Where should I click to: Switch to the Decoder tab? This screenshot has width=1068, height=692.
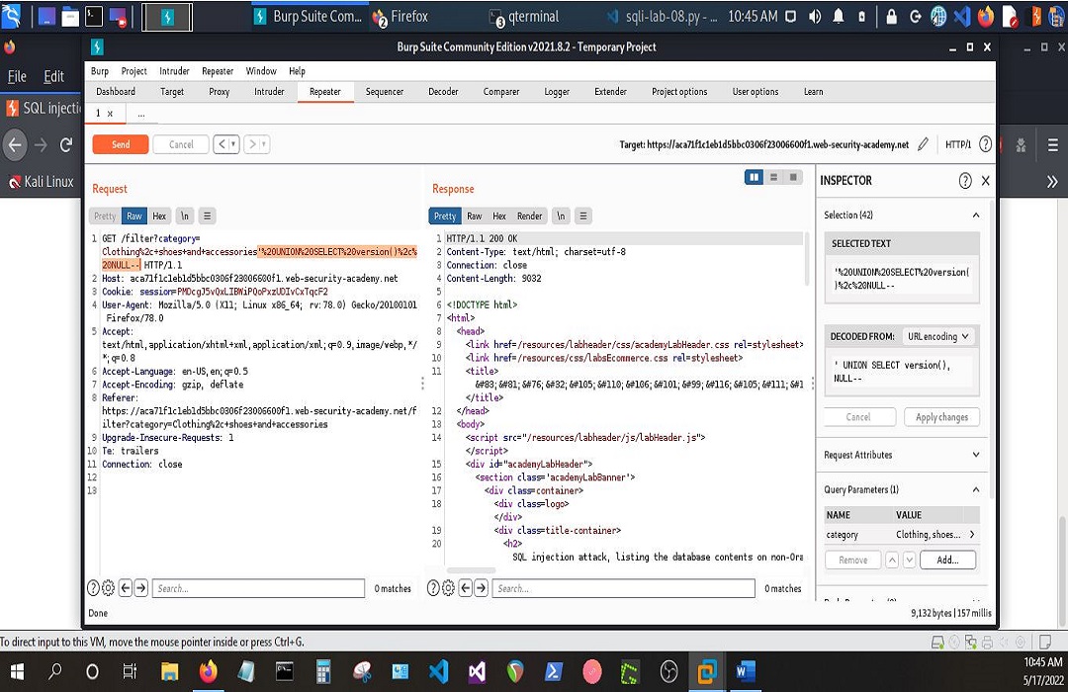(x=443, y=91)
